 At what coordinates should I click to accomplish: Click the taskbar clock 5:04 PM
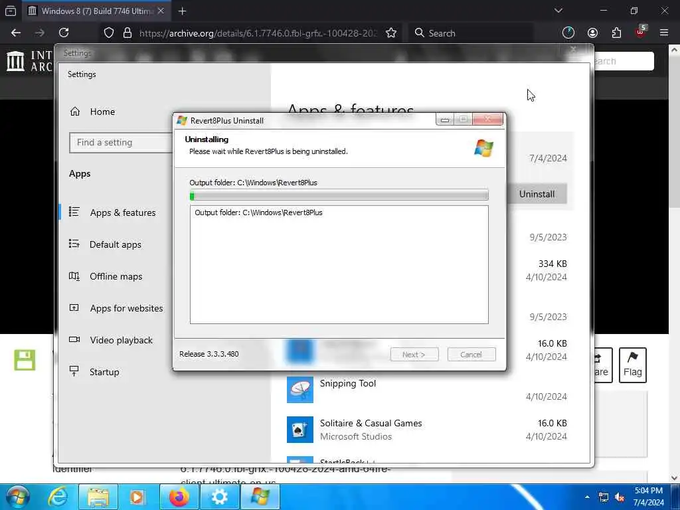(648, 497)
